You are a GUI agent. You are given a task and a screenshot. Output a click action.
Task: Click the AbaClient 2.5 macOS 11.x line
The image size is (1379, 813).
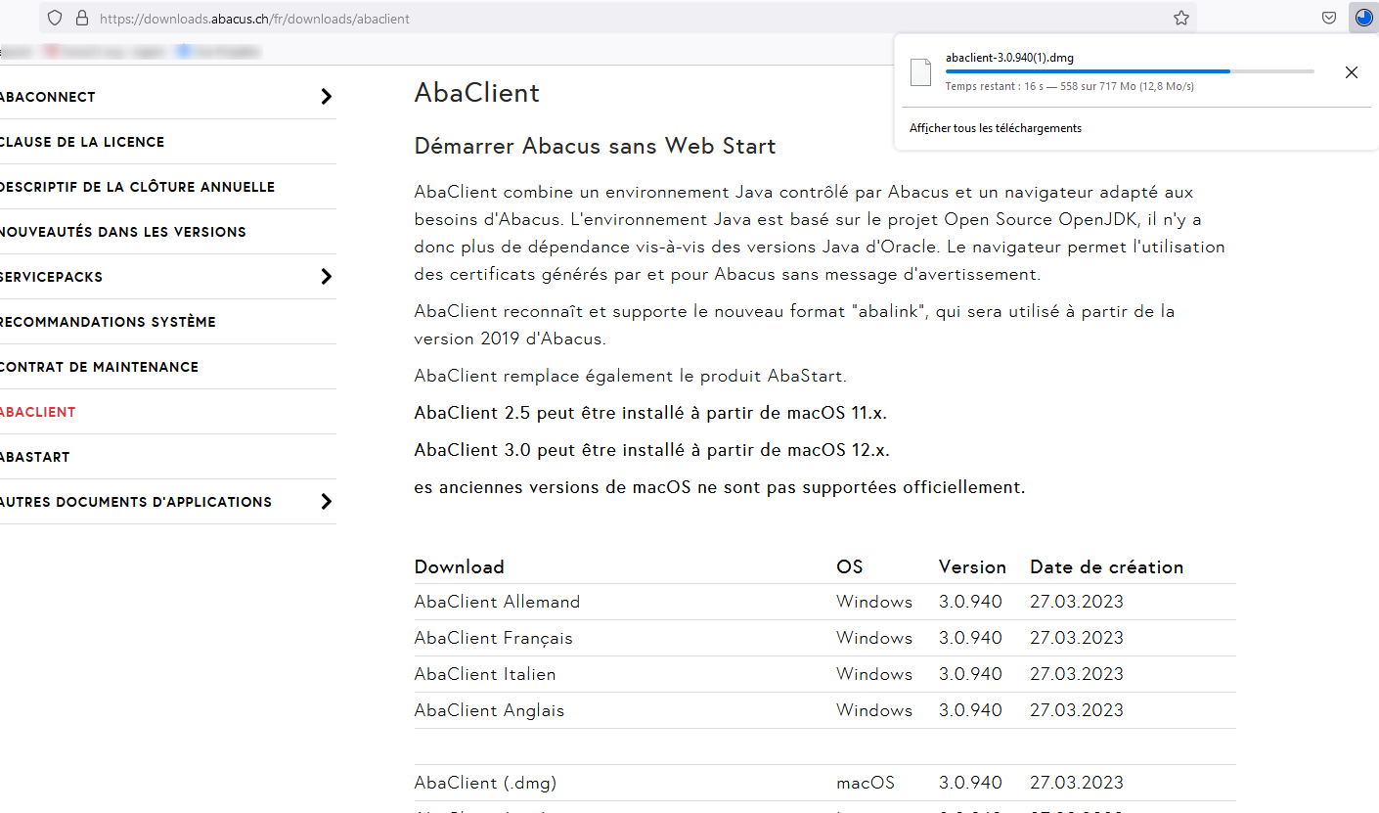[650, 413]
